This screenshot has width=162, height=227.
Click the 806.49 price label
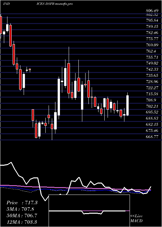(152, 11)
